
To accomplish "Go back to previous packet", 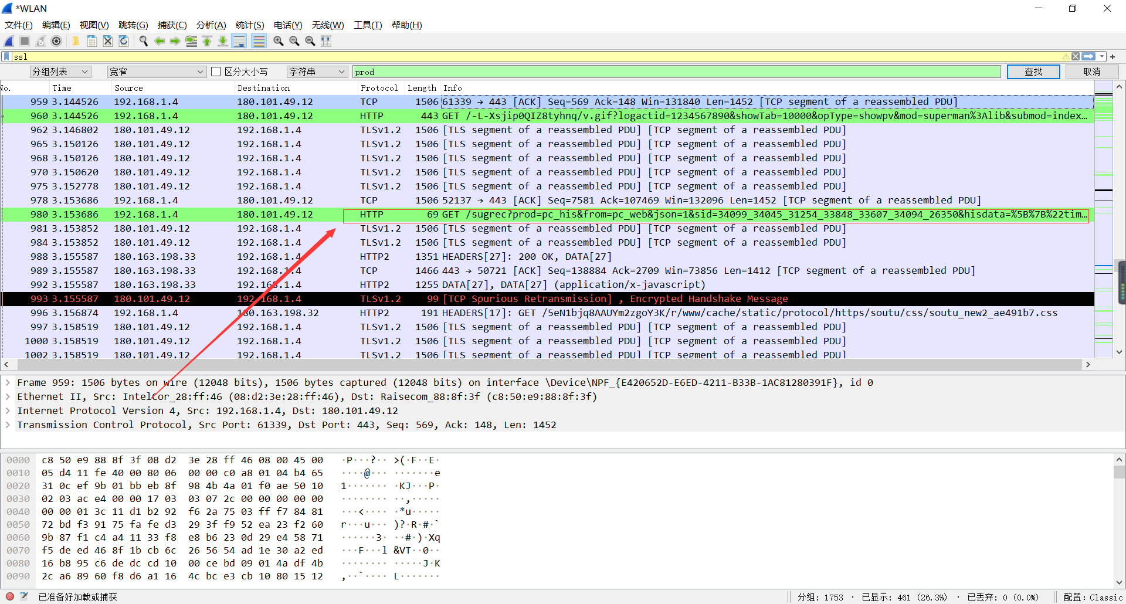I will point(159,41).
